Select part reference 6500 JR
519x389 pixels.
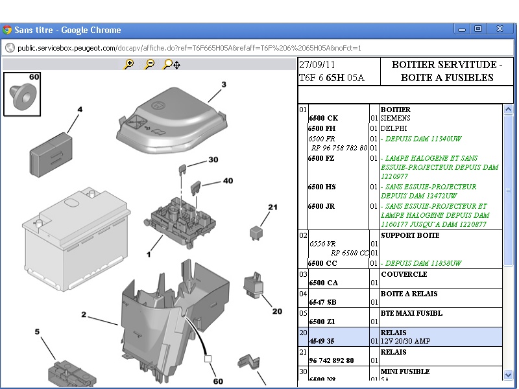tap(321, 206)
